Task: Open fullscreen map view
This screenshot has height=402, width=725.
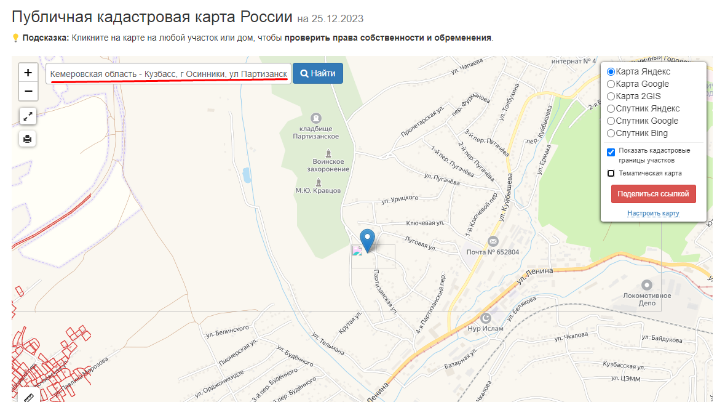Action: (28, 116)
